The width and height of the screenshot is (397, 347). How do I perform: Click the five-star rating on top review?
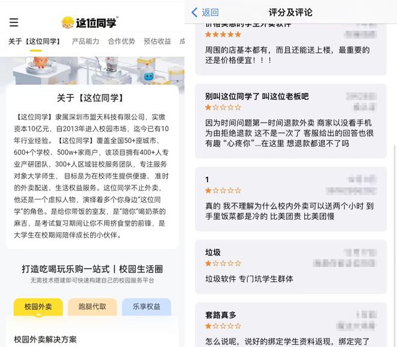click(x=223, y=35)
